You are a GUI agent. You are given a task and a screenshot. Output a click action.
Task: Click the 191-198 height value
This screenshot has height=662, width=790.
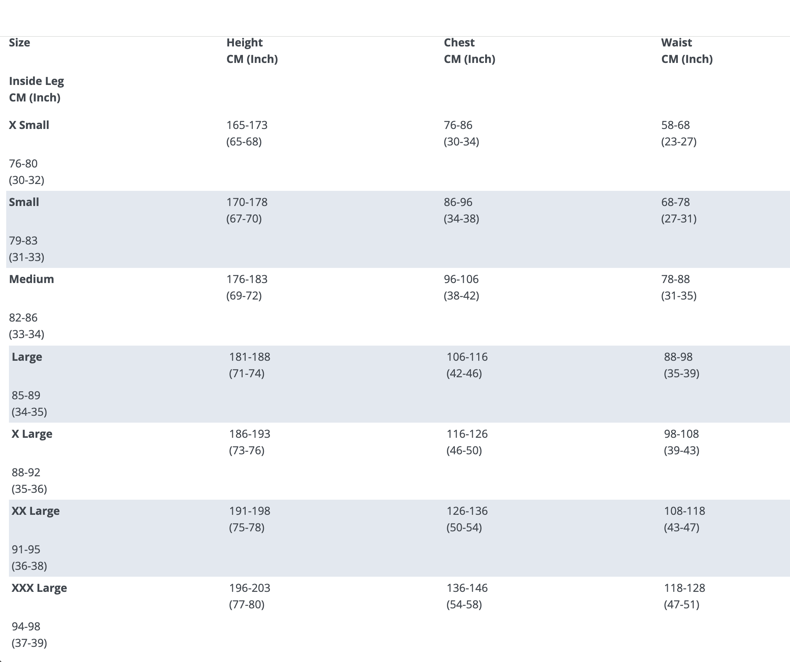click(249, 511)
